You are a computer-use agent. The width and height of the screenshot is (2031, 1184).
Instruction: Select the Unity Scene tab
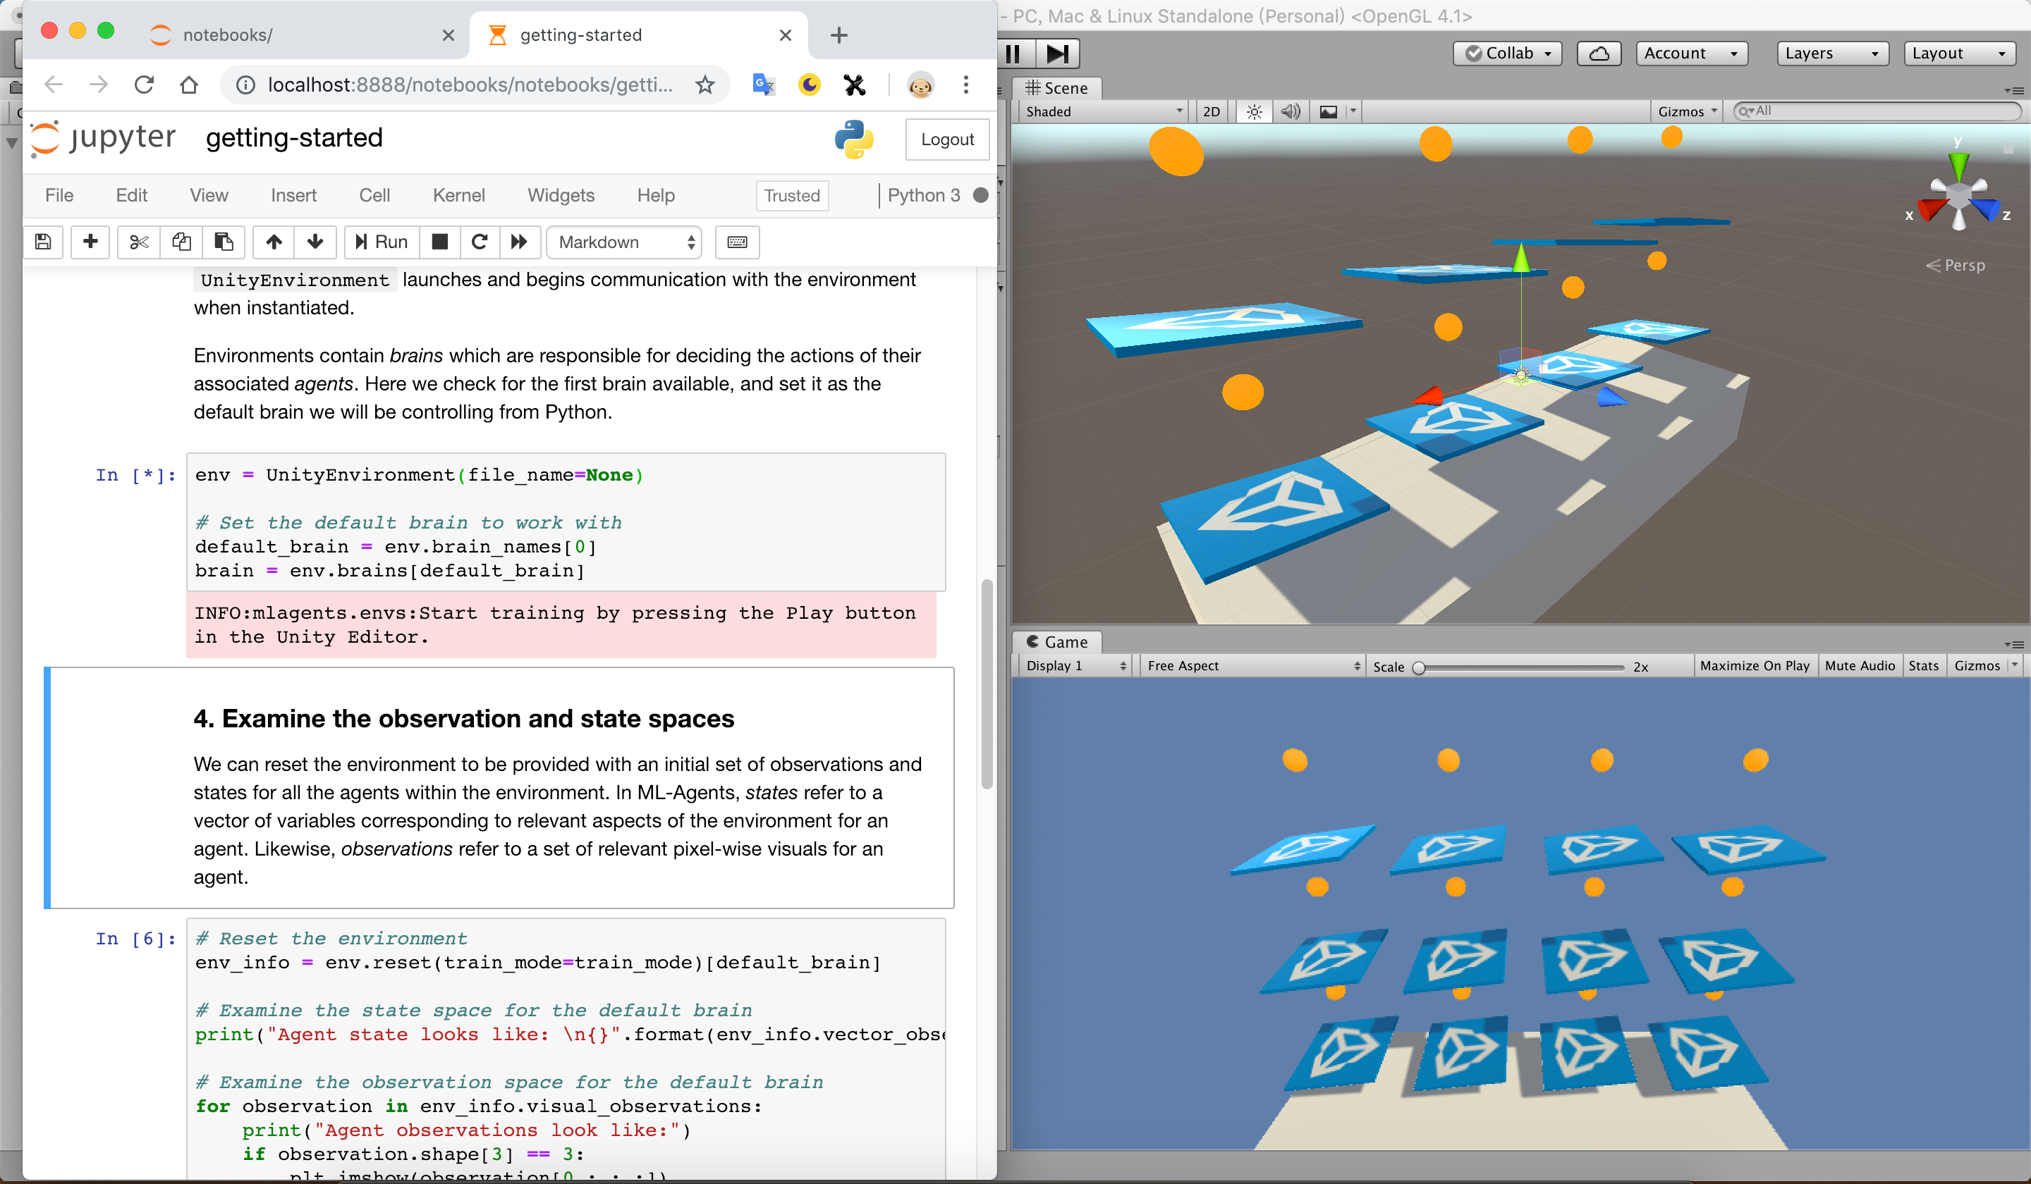coord(1056,88)
